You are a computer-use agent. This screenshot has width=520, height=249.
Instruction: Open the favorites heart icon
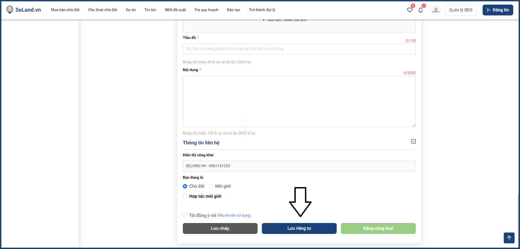tap(409, 10)
